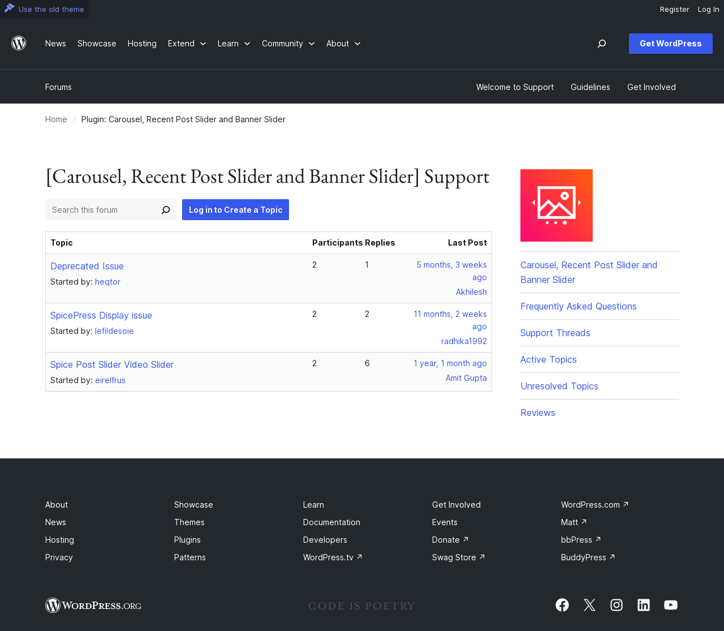Open Get Involved in support nav
Image resolution: width=724 pixels, height=631 pixels.
pos(651,87)
